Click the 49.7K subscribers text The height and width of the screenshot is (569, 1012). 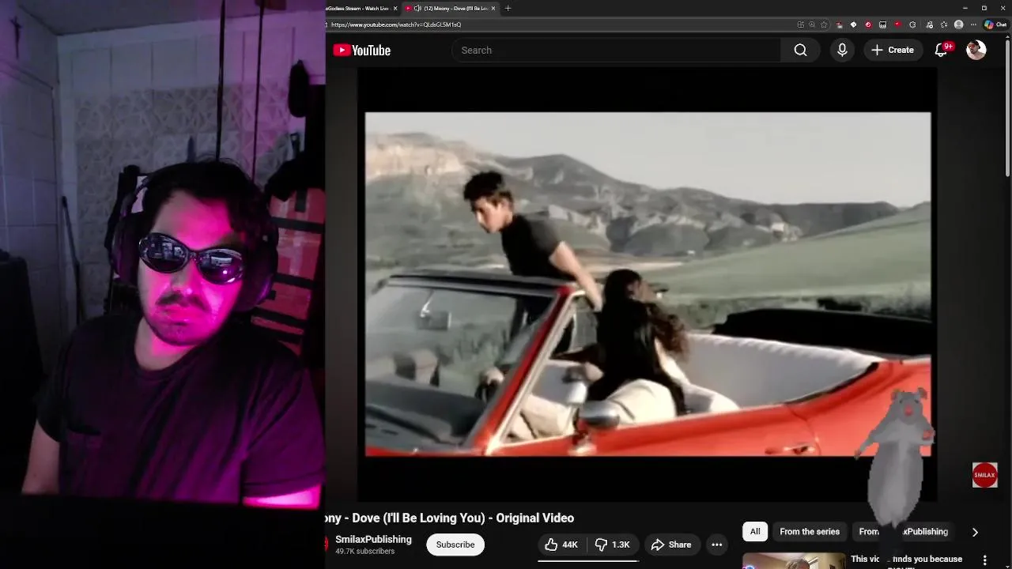[364, 551]
